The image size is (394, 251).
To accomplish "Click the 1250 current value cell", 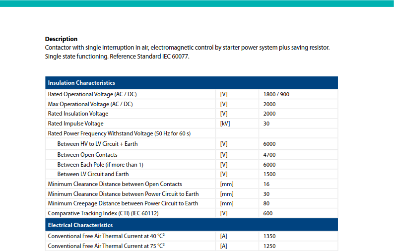I will (298, 246).
